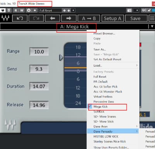Image resolution: width=155 pixels, height=149 pixels.
Task: Open the hamburger menu beside Save
Action: pos(152,18)
